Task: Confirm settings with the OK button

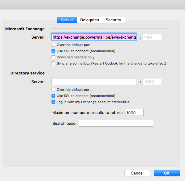Action: click(x=167, y=173)
